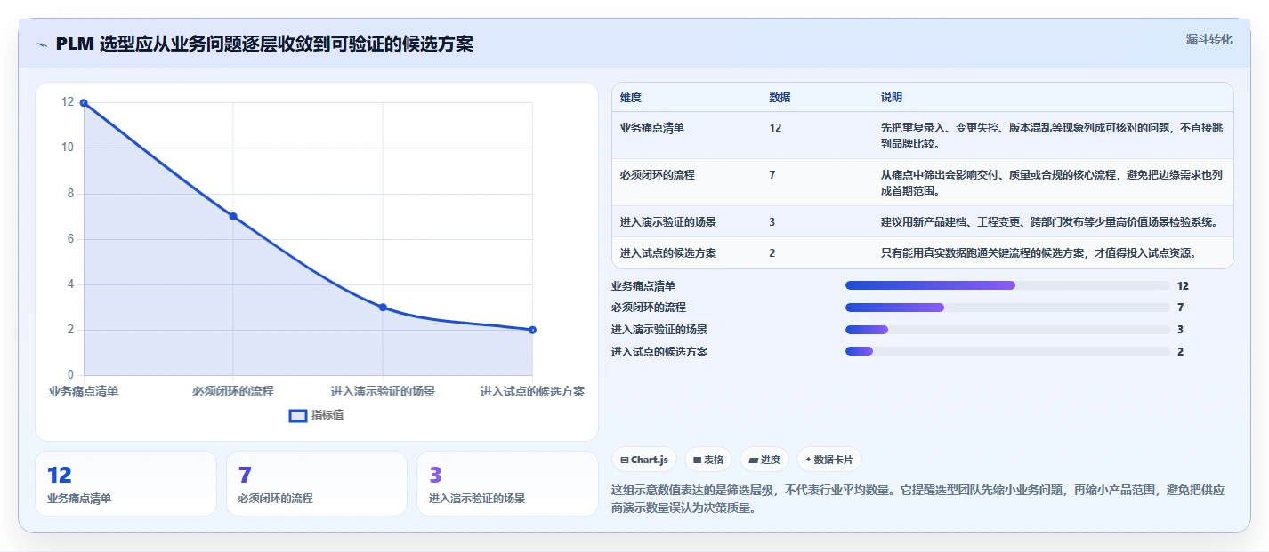Screen dimensions: 1269x552
Task: Click the 进入试点的候选方案 progress bar
Action: tap(1007, 351)
